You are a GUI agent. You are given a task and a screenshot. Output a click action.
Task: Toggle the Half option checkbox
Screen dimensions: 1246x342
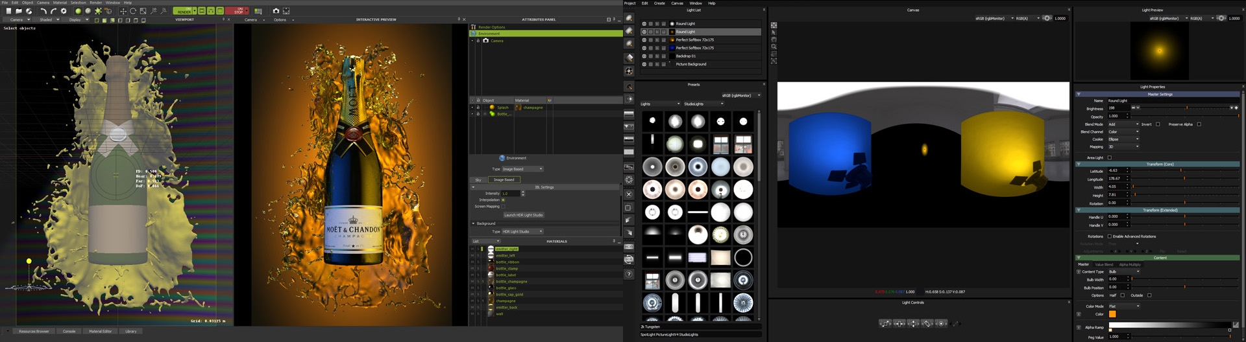click(1123, 295)
